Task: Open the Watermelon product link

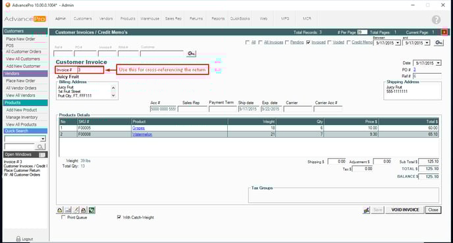Action: (142, 134)
